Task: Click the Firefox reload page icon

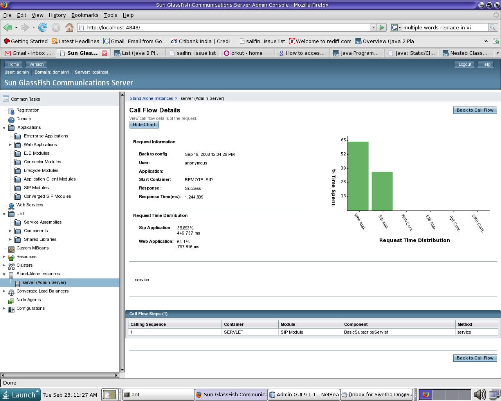Action: coord(43,27)
